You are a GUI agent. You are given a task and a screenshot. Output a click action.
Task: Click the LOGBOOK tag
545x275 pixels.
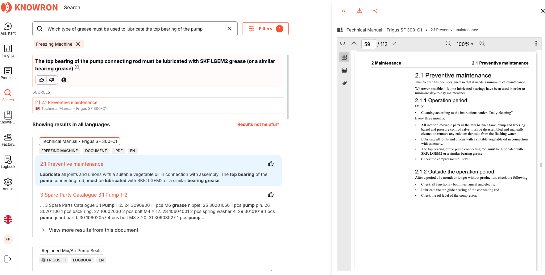click(x=82, y=260)
